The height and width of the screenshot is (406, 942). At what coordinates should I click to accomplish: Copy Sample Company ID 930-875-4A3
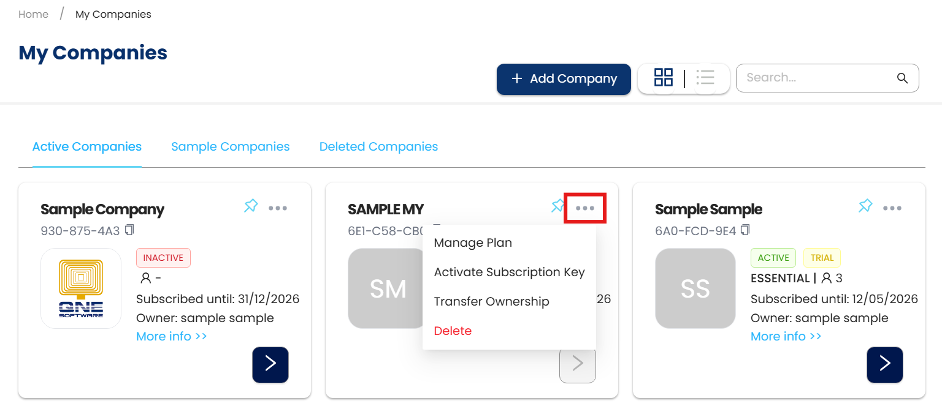129,230
